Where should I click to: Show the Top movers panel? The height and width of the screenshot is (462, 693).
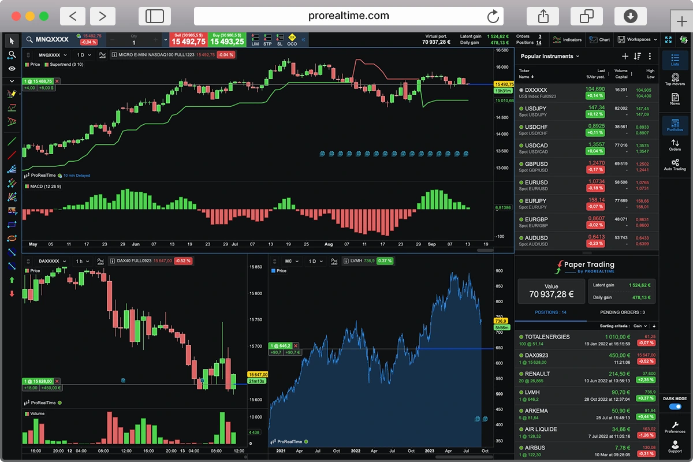pyautogui.click(x=675, y=80)
